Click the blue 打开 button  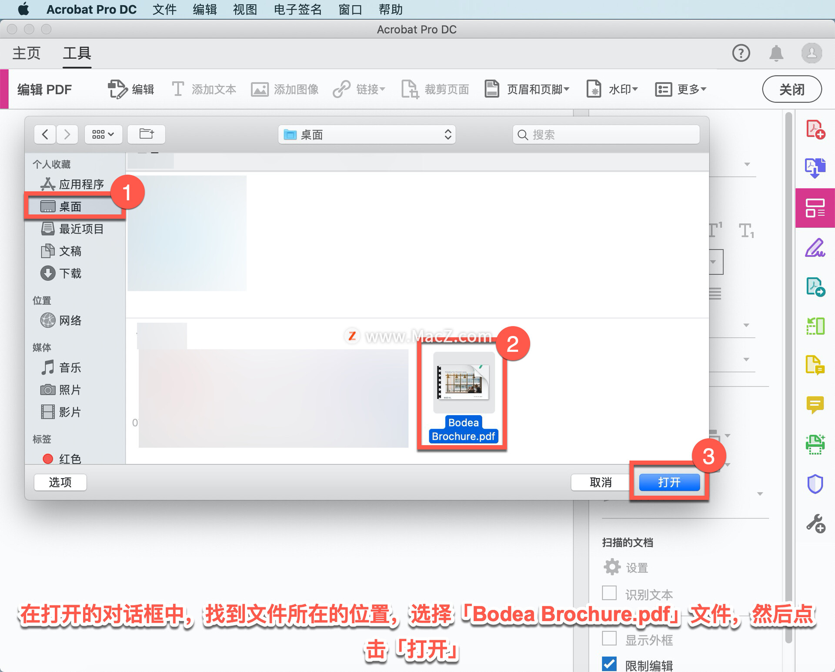click(669, 482)
